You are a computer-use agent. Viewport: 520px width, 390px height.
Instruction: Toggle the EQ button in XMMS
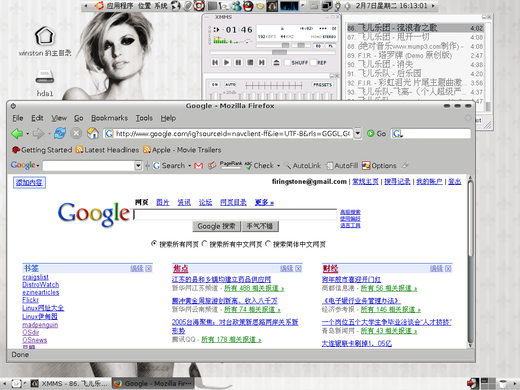point(318,46)
